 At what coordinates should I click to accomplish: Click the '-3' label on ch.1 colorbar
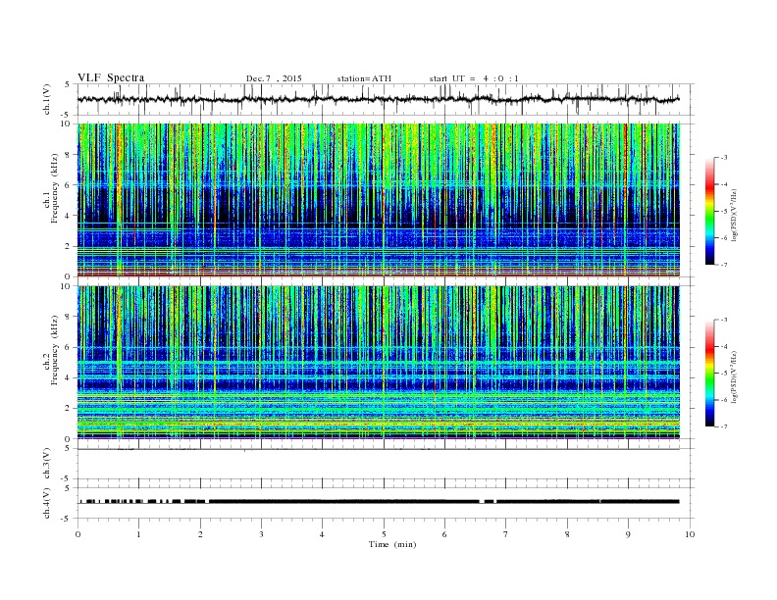pyautogui.click(x=723, y=158)
